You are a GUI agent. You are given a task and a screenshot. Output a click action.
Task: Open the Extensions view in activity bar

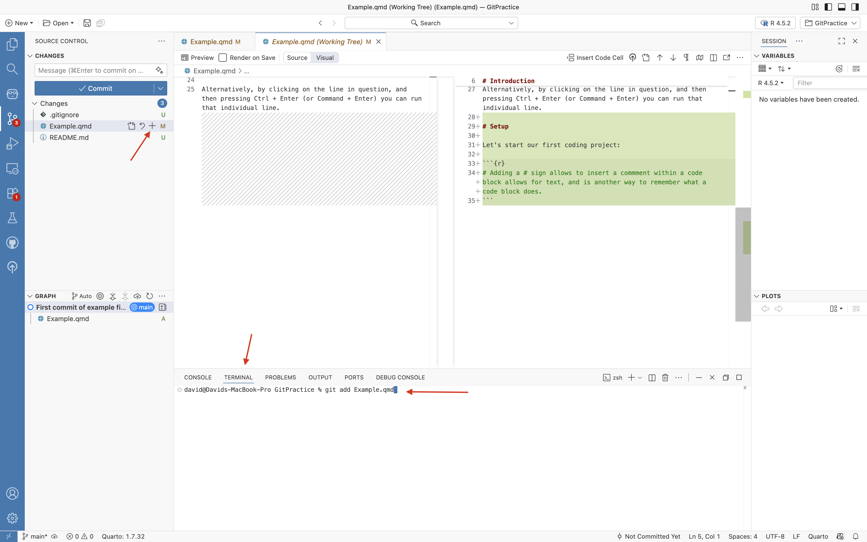pyautogui.click(x=12, y=194)
